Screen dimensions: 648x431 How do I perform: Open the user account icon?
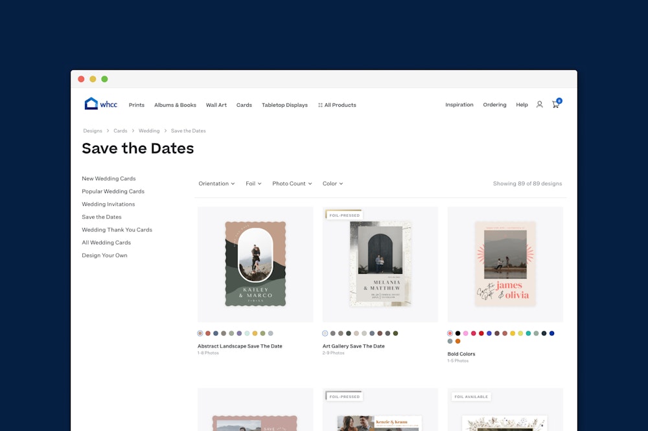(539, 104)
